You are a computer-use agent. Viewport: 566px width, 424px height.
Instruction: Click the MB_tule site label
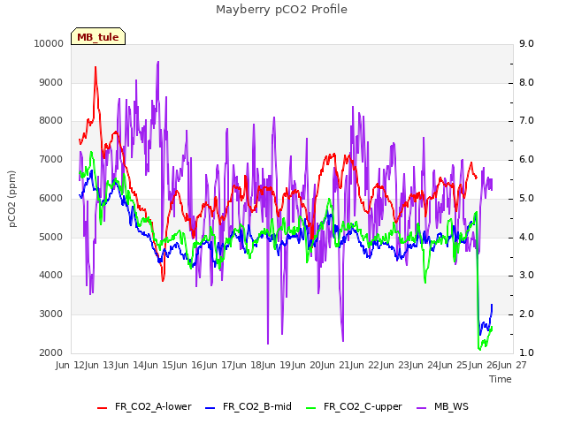[98, 37]
